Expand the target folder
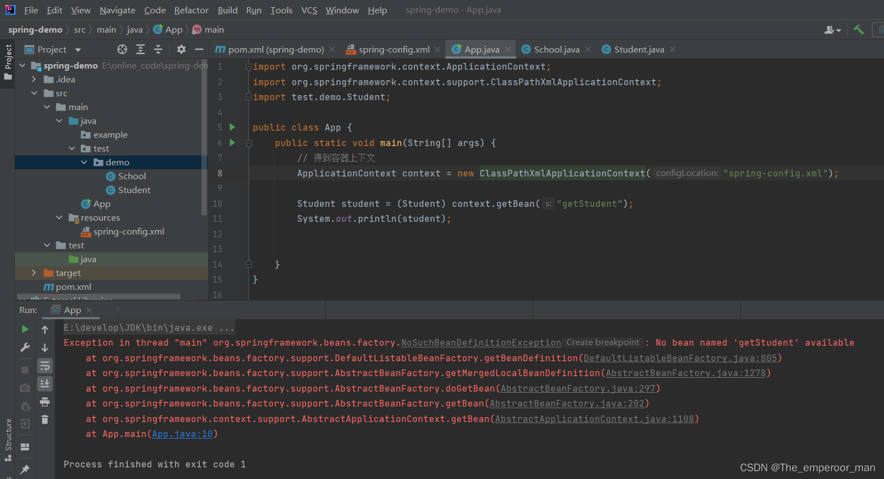Viewport: 884px width, 479px height. (34, 273)
